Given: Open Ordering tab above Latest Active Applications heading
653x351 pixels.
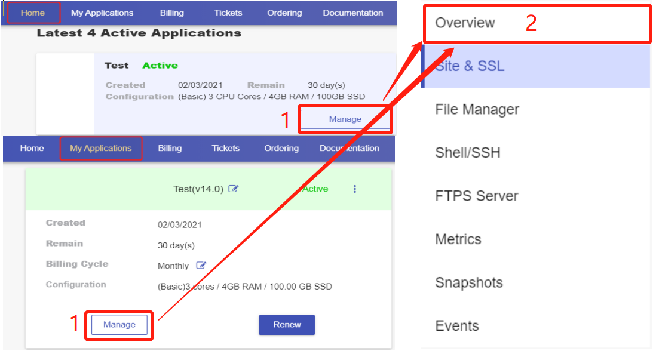Looking at the screenshot, I should tap(284, 13).
